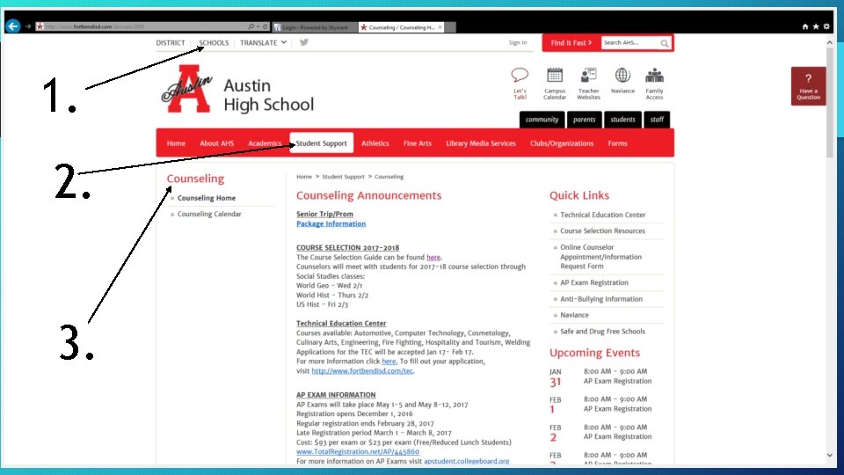Click 'here' link for TEC information
The height and width of the screenshot is (475, 844).
click(x=389, y=362)
